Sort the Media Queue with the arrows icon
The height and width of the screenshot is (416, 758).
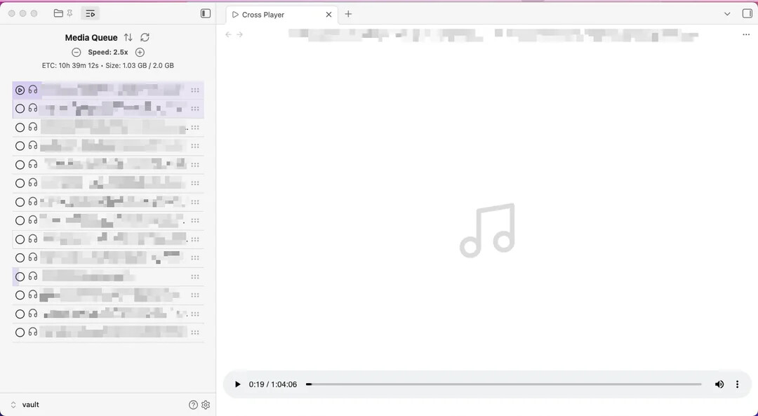pos(128,37)
